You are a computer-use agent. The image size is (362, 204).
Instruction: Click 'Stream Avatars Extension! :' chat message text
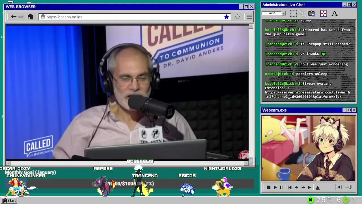point(298,86)
